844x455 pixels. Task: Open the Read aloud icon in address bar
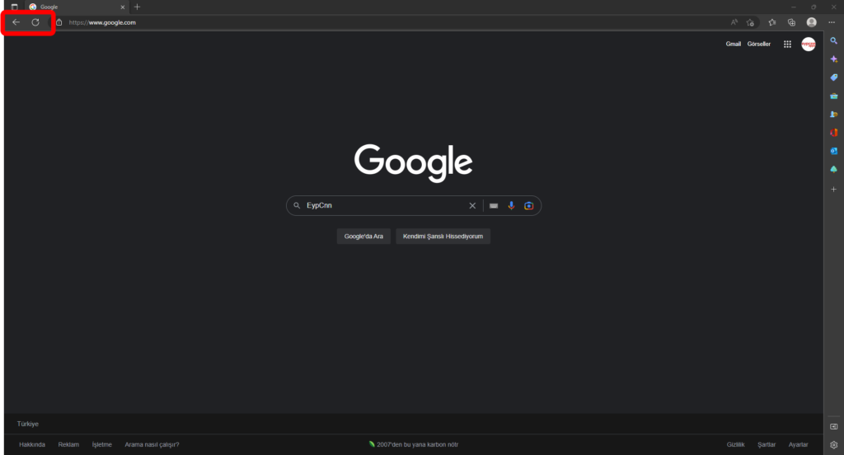point(734,22)
